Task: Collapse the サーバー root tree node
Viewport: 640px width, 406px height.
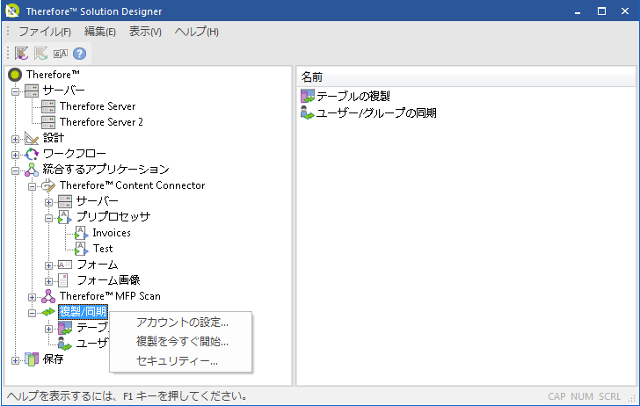Action: click(15, 91)
